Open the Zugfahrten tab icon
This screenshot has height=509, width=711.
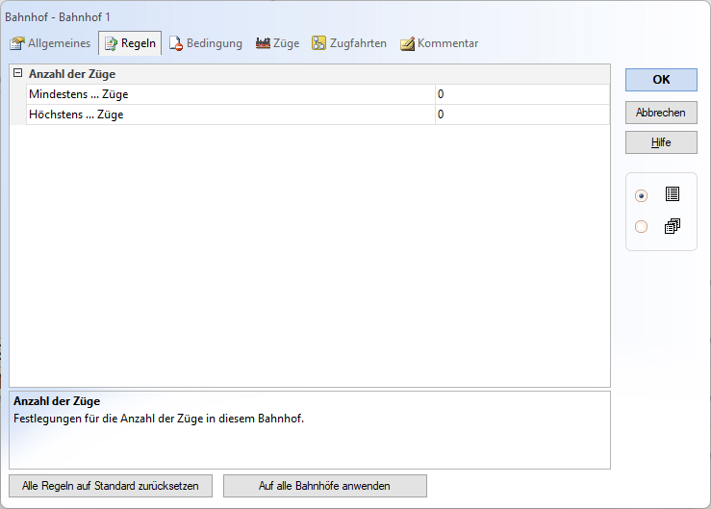click(318, 43)
